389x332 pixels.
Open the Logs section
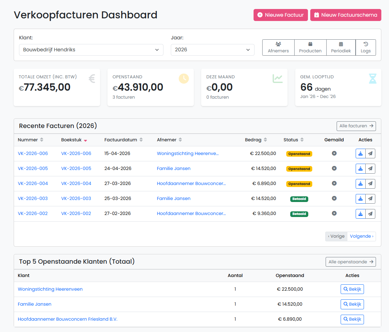366,48
